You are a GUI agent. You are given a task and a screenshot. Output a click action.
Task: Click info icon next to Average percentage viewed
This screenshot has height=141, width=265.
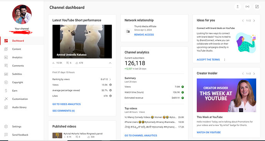(110, 90)
